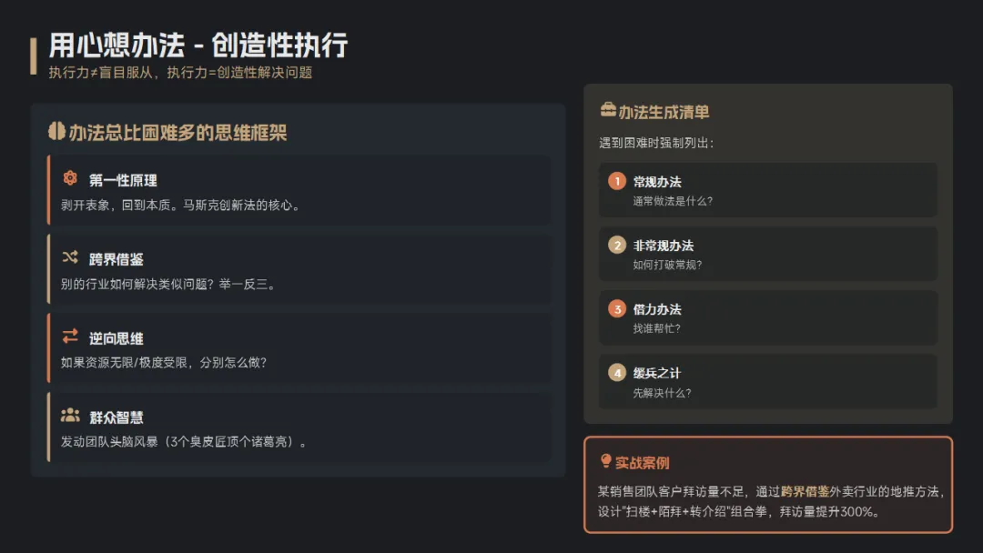
Task: Click the lightbulb icon beside 实战案例
Action: [x=605, y=461]
